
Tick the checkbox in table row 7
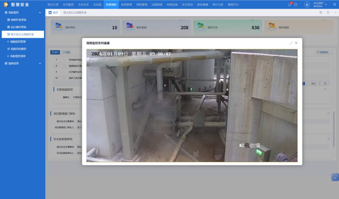64,60
